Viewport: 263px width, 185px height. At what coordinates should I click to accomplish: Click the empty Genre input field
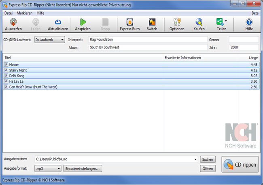coord(244,40)
